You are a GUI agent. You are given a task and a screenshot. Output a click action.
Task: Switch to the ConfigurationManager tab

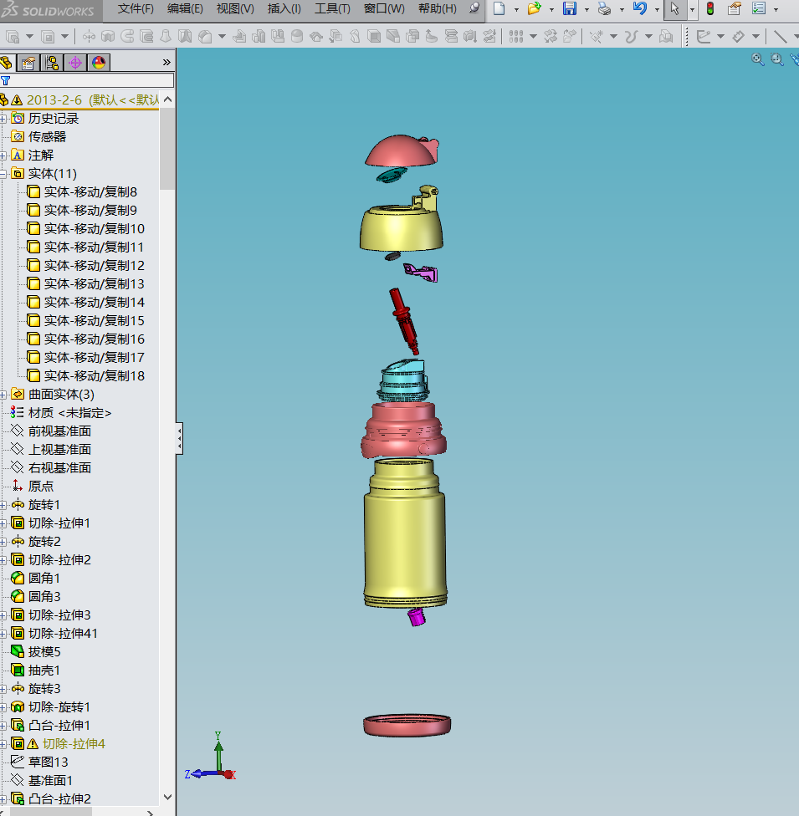tap(52, 63)
